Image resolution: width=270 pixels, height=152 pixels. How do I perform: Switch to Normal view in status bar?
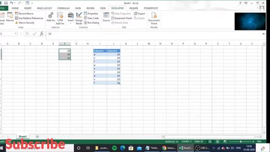(x=210, y=141)
